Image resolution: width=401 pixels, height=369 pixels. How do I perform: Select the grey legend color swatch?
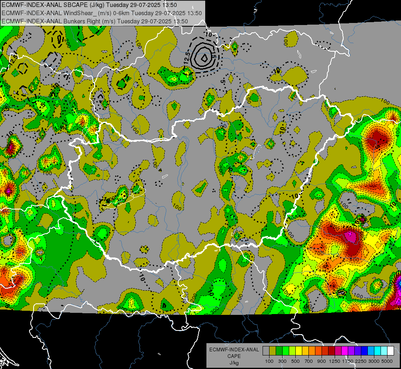tap(266, 351)
